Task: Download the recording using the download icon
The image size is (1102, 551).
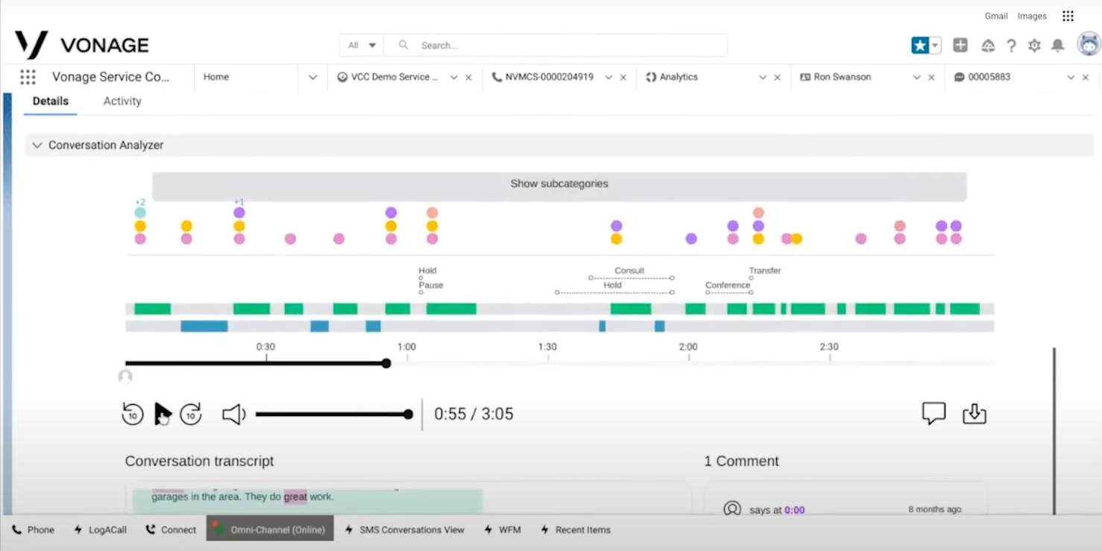Action: coord(975,414)
